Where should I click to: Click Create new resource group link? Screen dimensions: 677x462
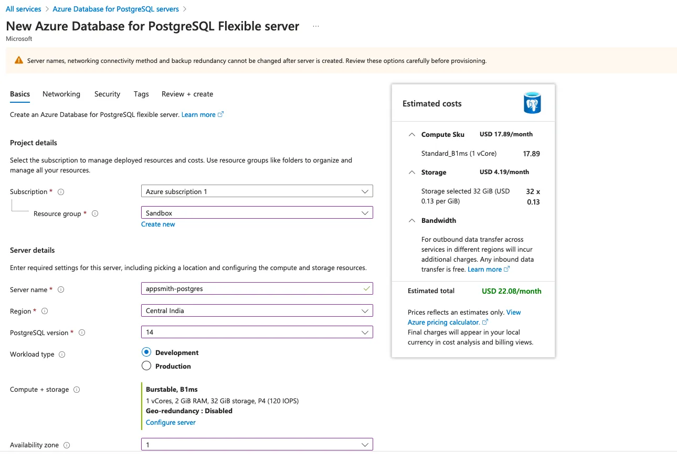(x=158, y=224)
